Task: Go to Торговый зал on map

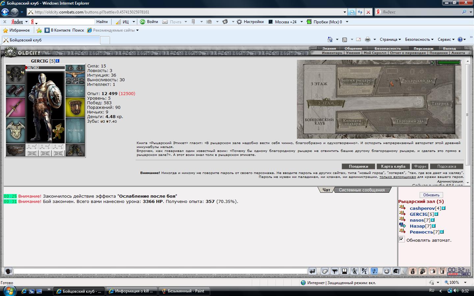Action: 409,121
